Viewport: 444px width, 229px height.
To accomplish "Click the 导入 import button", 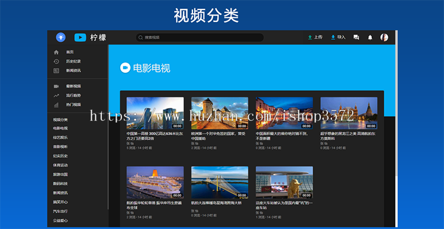I will 339,37.
